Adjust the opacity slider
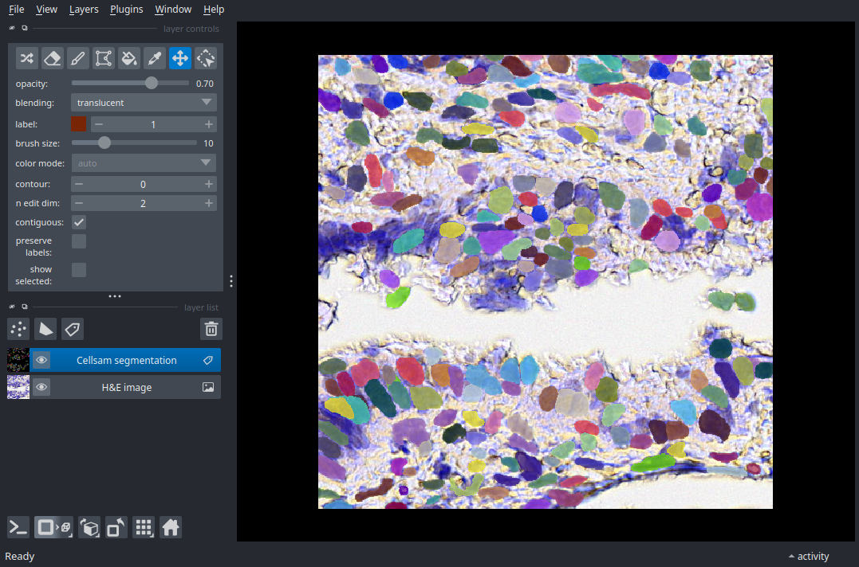The height and width of the screenshot is (567, 859). 152,83
